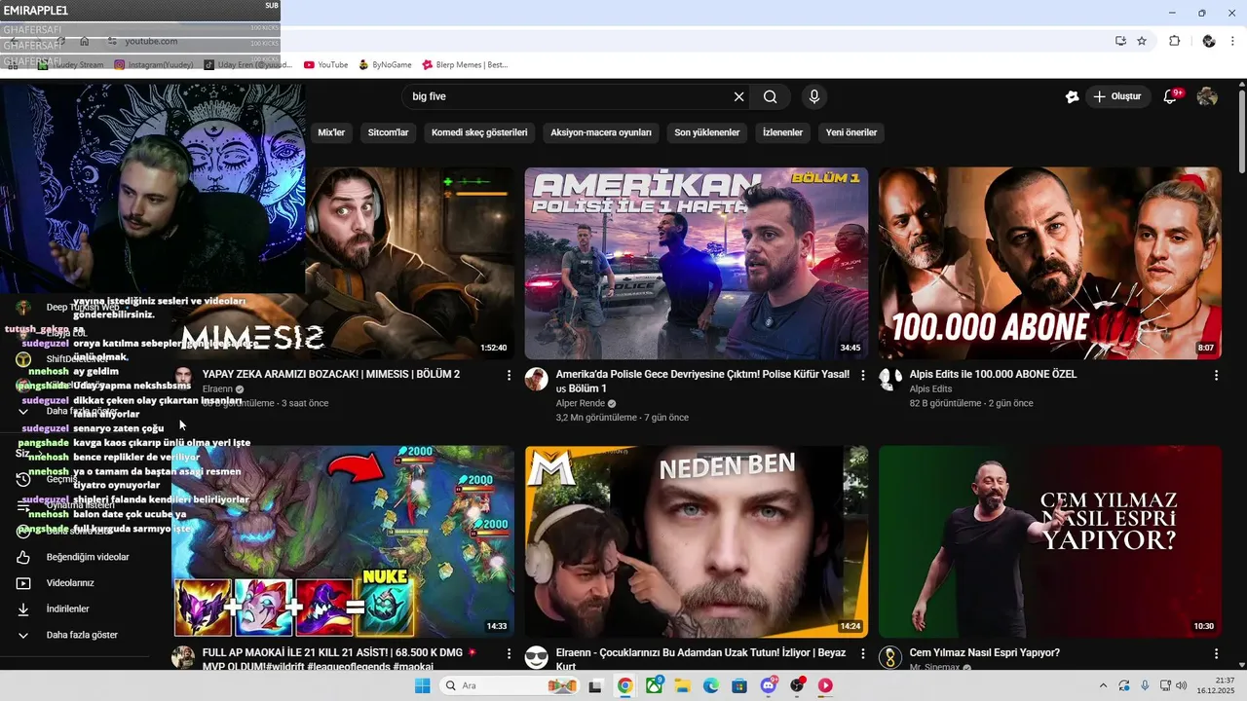Viewport: 1247px width, 701px height.
Task: Click the taskbar Ara search box
Action: (510, 685)
